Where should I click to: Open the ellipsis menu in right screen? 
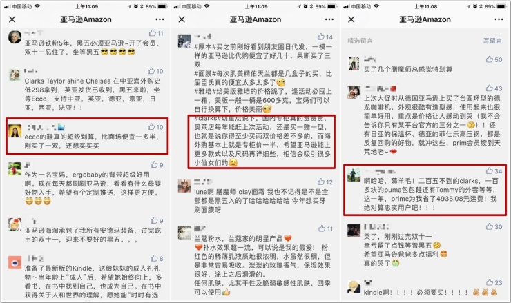point(499,19)
